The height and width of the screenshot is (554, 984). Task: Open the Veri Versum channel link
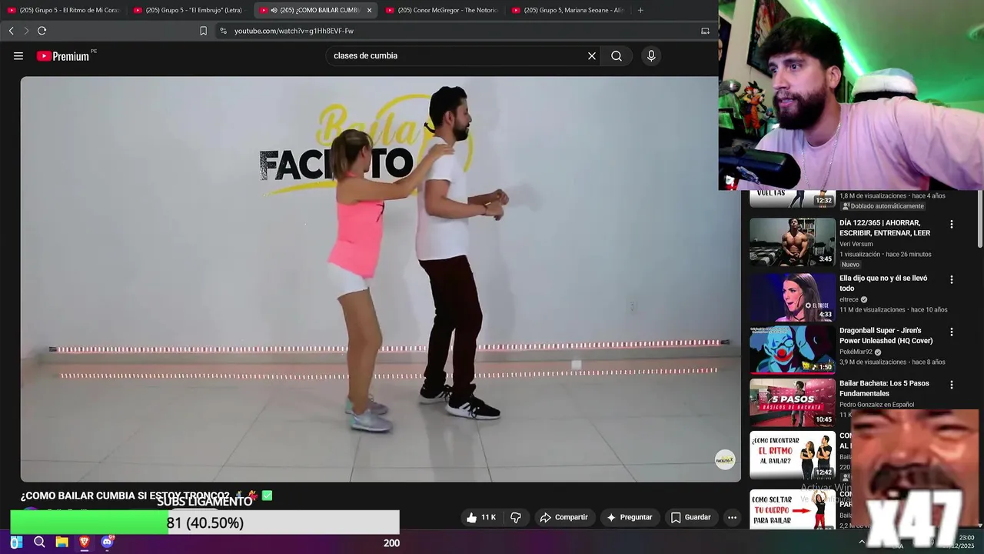tap(856, 244)
